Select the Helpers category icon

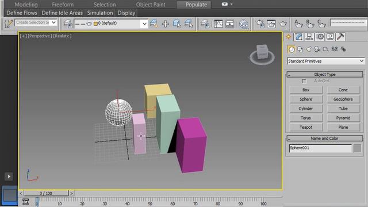pos(326,49)
